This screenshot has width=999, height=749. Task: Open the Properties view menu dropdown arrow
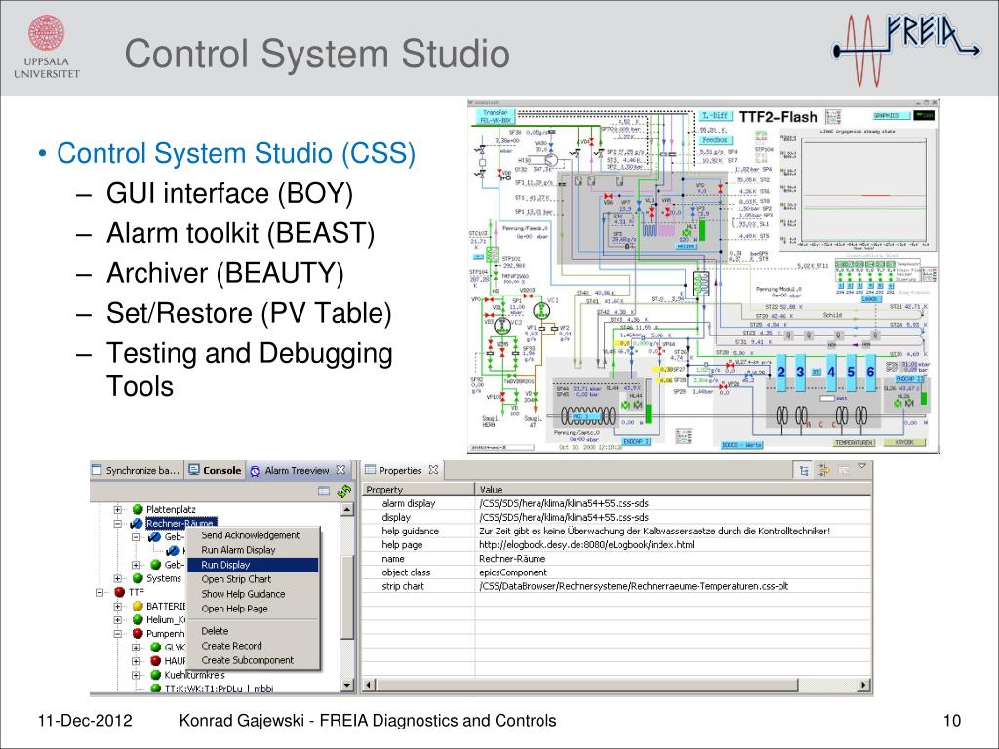click(862, 467)
